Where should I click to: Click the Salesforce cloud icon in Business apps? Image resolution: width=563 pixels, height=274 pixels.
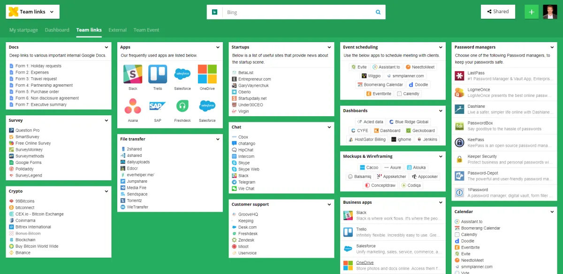[x=348, y=249]
